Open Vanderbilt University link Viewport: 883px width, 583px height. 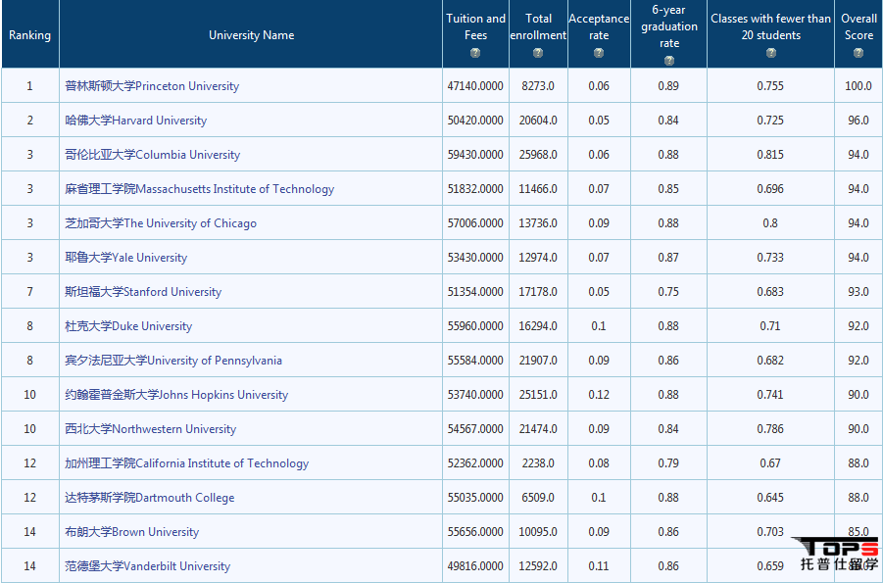(x=148, y=566)
